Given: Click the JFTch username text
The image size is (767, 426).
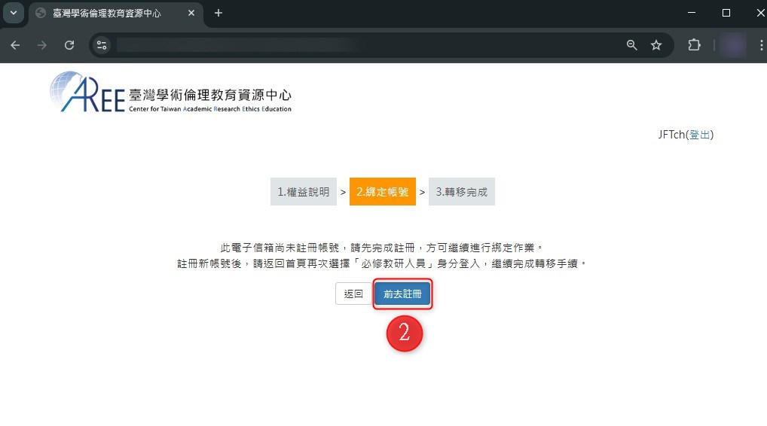Looking at the screenshot, I should [x=671, y=134].
